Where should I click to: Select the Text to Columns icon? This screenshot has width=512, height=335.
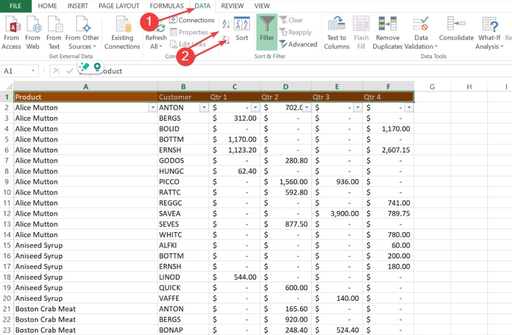click(336, 32)
